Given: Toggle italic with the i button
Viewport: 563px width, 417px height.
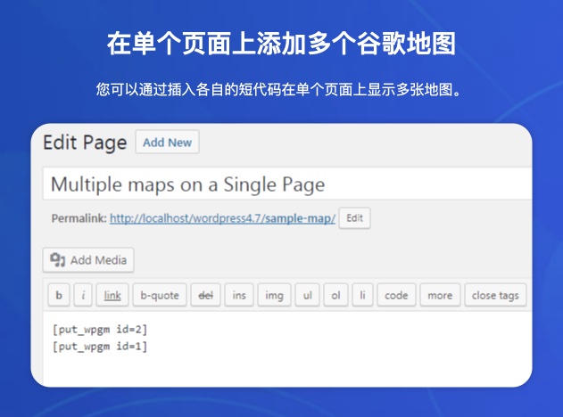Looking at the screenshot, I should pyautogui.click(x=83, y=295).
